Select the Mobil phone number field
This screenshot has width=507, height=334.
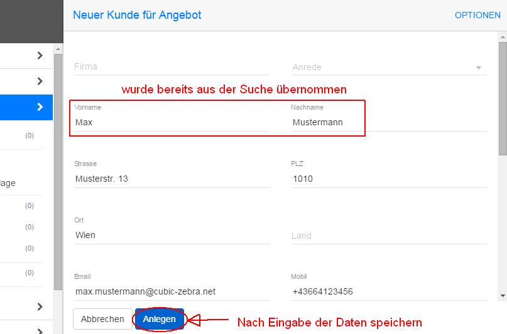click(x=388, y=291)
